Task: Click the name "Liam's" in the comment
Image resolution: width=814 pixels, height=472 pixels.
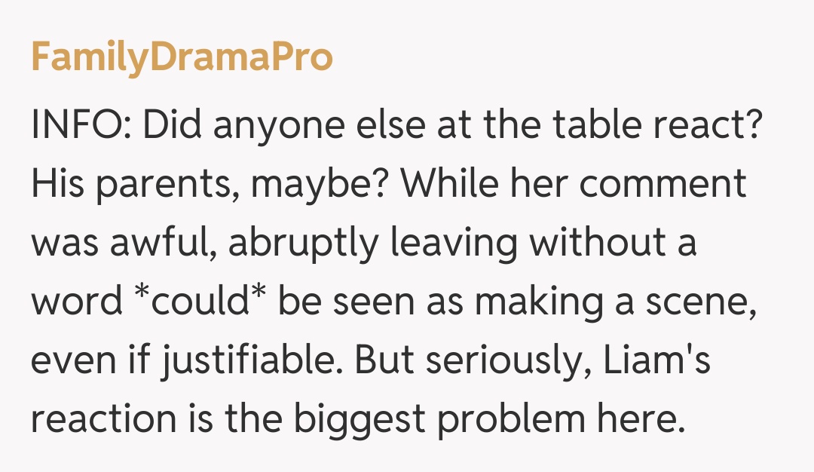Action: [x=659, y=360]
